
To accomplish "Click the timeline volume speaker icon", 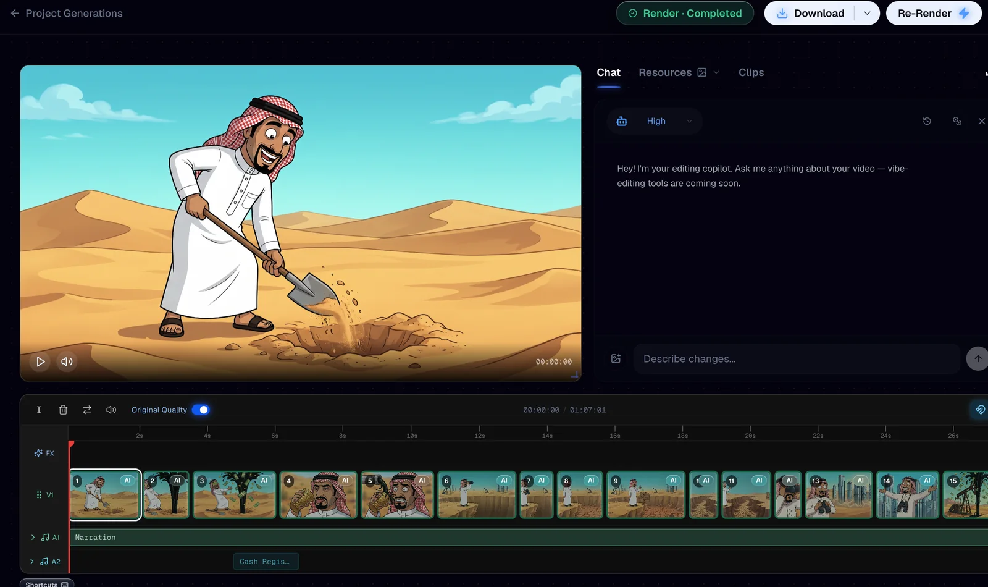I will (111, 410).
